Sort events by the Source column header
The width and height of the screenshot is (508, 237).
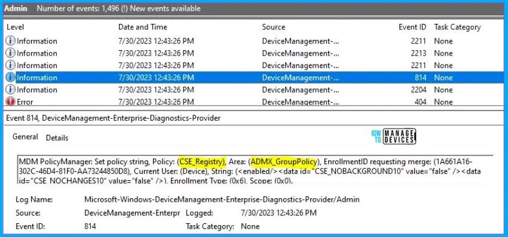click(274, 27)
